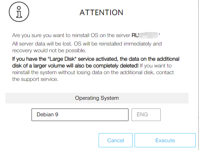Open the Debian 9 operating system dropdown

pos(80,115)
